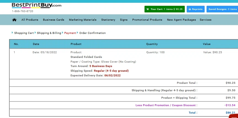Screen dimensions: 238x118
Task: Go to the Signs menu
Action: click(124, 20)
